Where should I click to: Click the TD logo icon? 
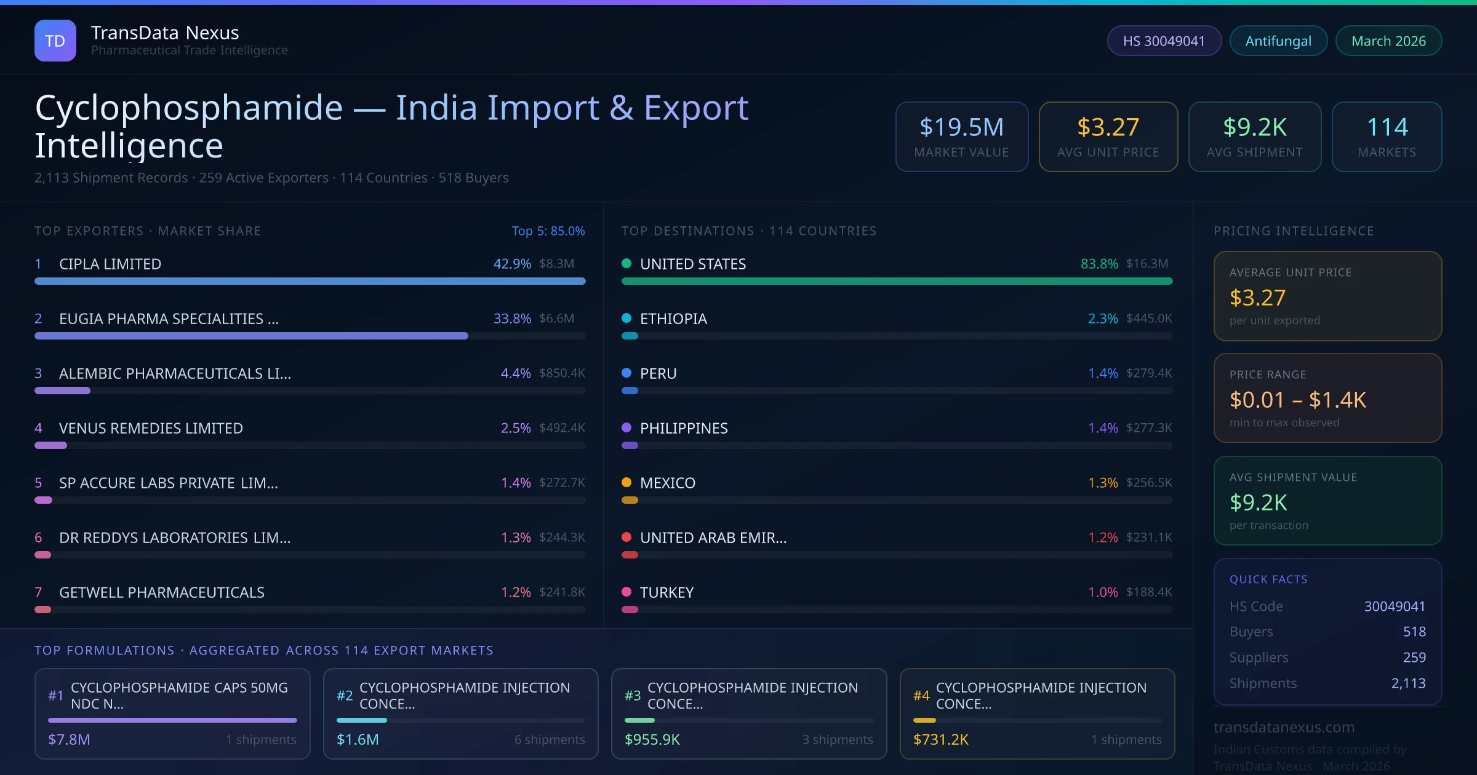(55, 41)
